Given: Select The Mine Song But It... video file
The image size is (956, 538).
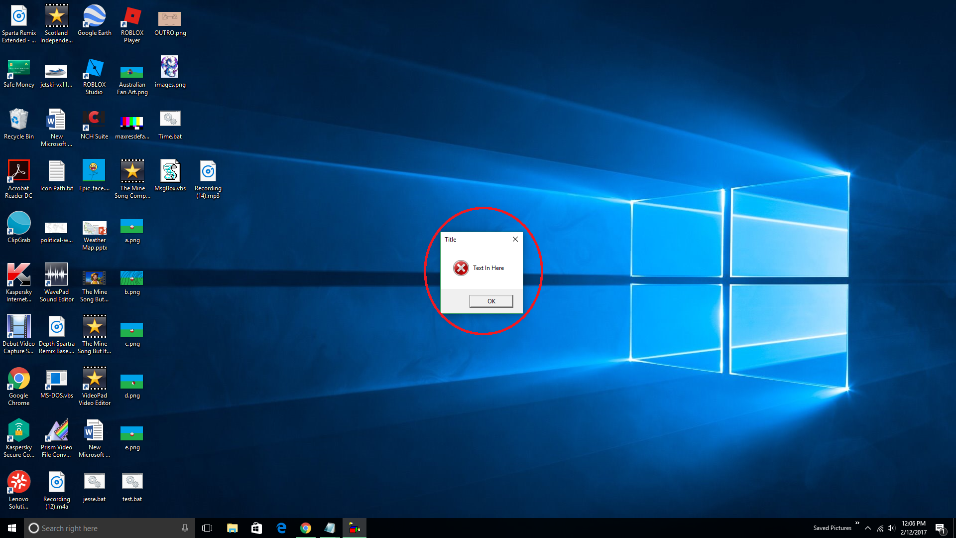Looking at the screenshot, I should (x=95, y=335).
